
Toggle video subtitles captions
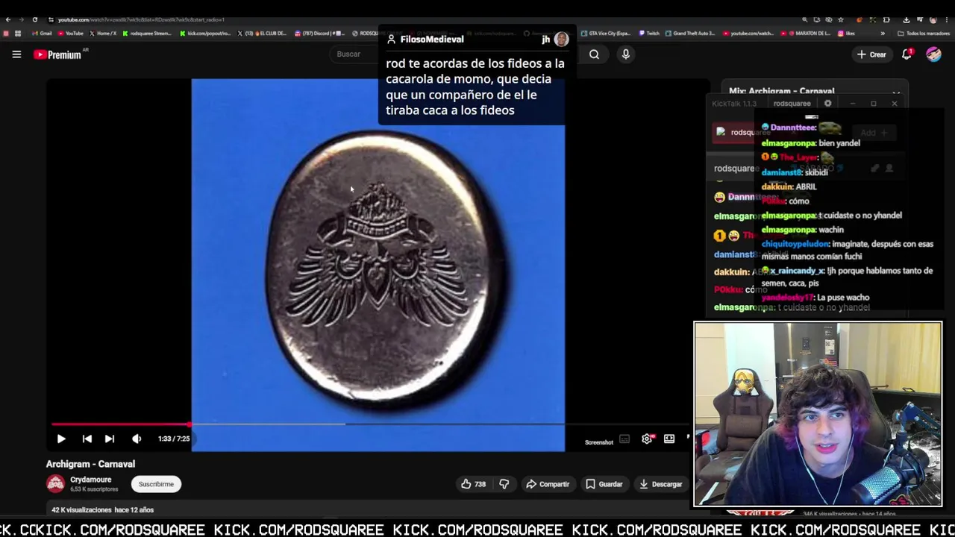pos(624,439)
